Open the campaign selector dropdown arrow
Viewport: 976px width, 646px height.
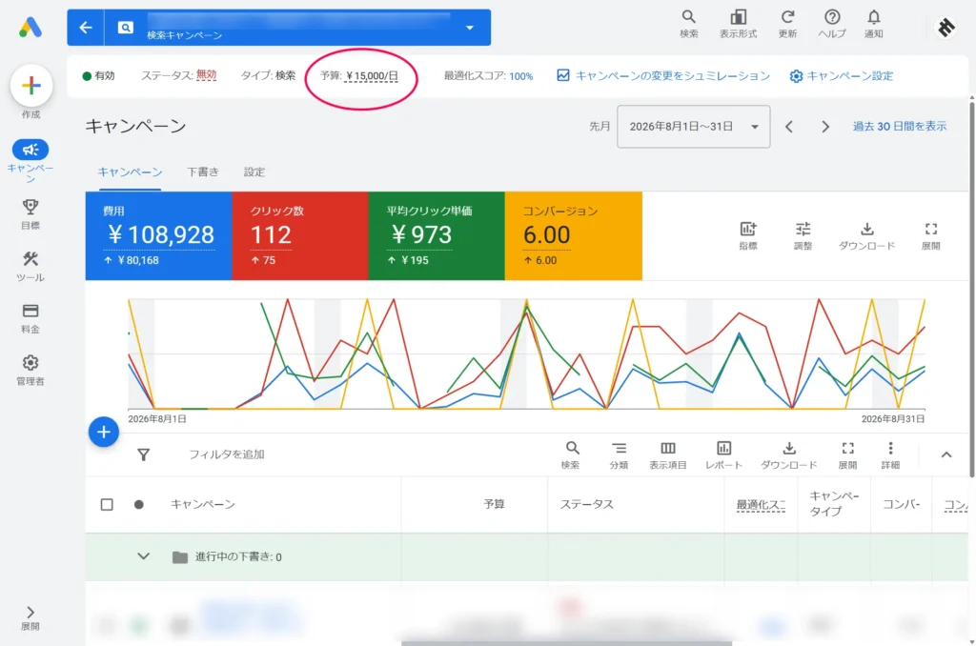pos(470,28)
